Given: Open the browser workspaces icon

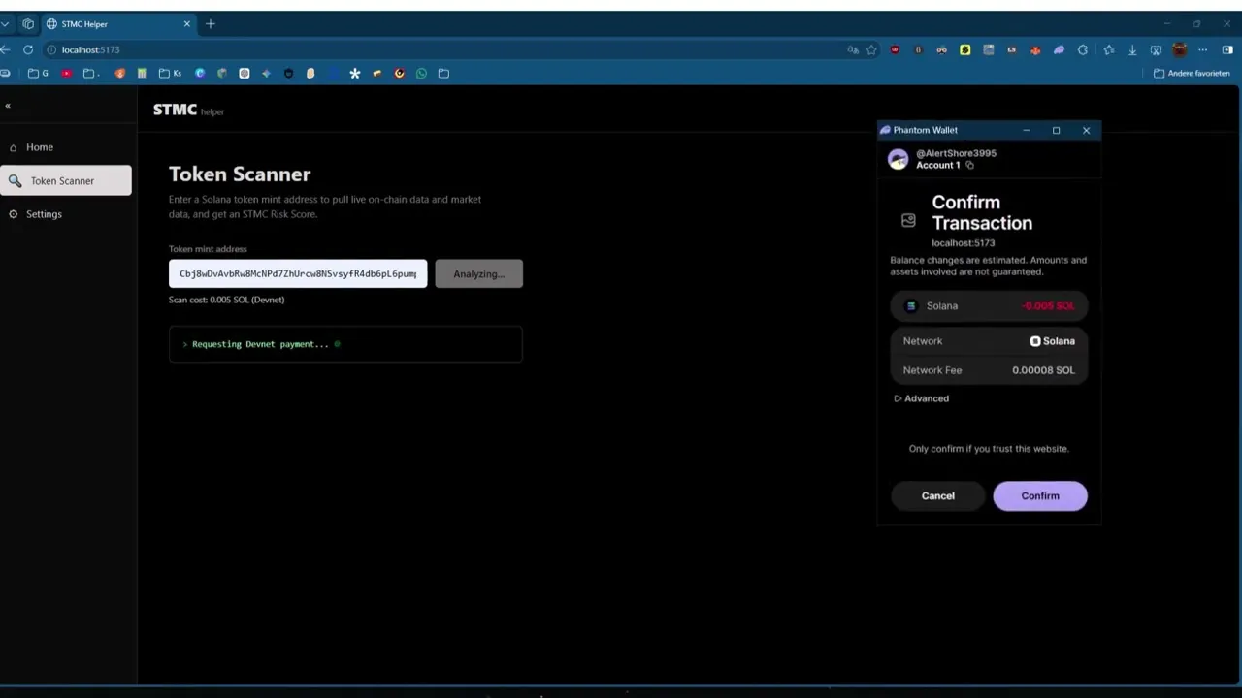Looking at the screenshot, I should click(28, 24).
